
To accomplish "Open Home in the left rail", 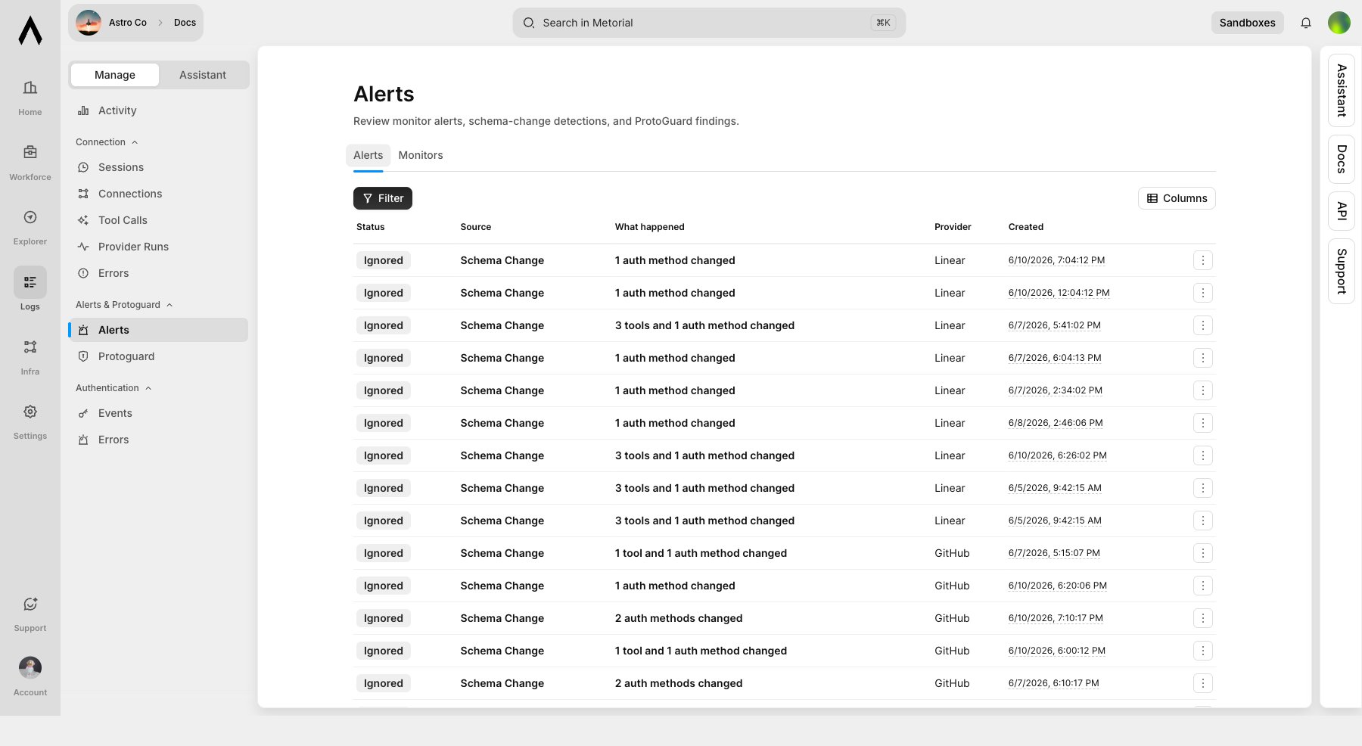I will click(30, 98).
